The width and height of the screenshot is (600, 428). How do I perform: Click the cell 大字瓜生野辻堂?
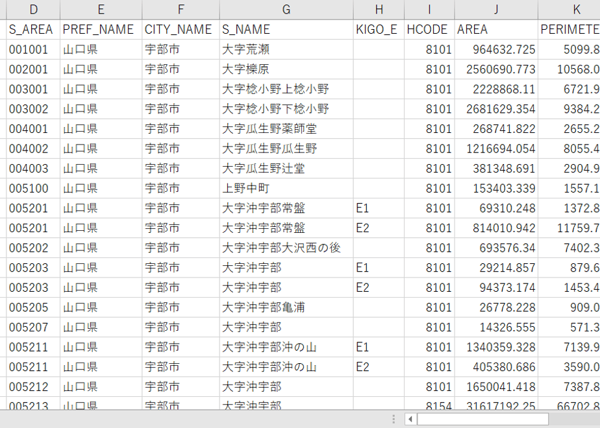[x=286, y=169]
